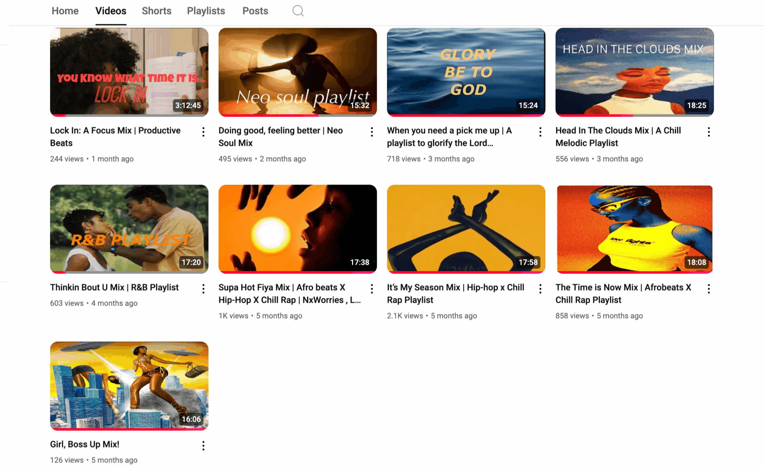Image resolution: width=764 pixels, height=466 pixels.
Task: Open three-dot menu for Head In The Clouds
Action: coord(708,132)
